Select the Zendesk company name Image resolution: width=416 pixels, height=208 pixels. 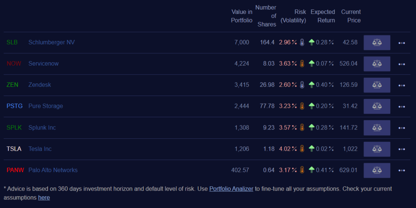[x=40, y=85]
